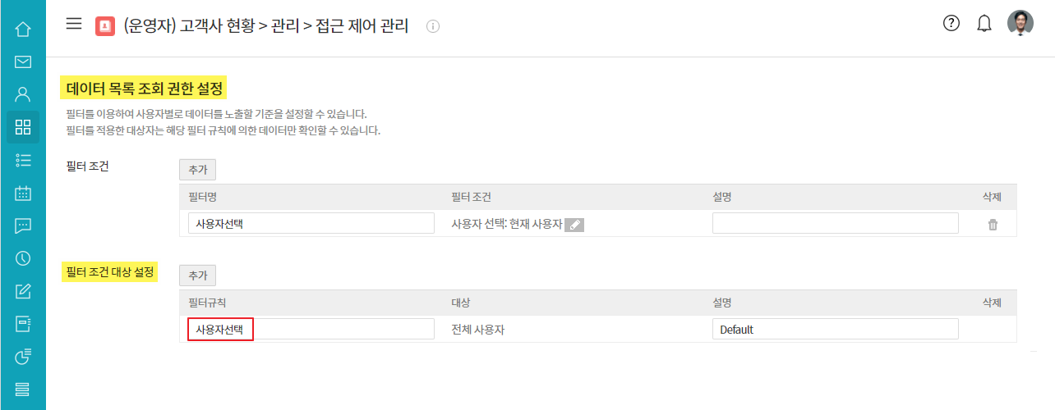Edit the 사용자 선택 filter condition with pencil icon

tap(574, 225)
